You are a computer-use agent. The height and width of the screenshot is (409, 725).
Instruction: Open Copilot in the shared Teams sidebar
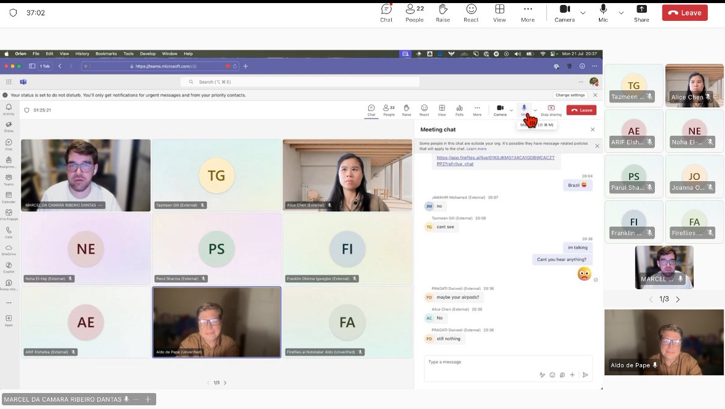pos(9,268)
